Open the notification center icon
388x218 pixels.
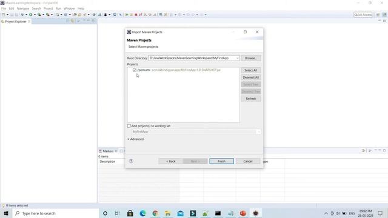[x=380, y=213]
